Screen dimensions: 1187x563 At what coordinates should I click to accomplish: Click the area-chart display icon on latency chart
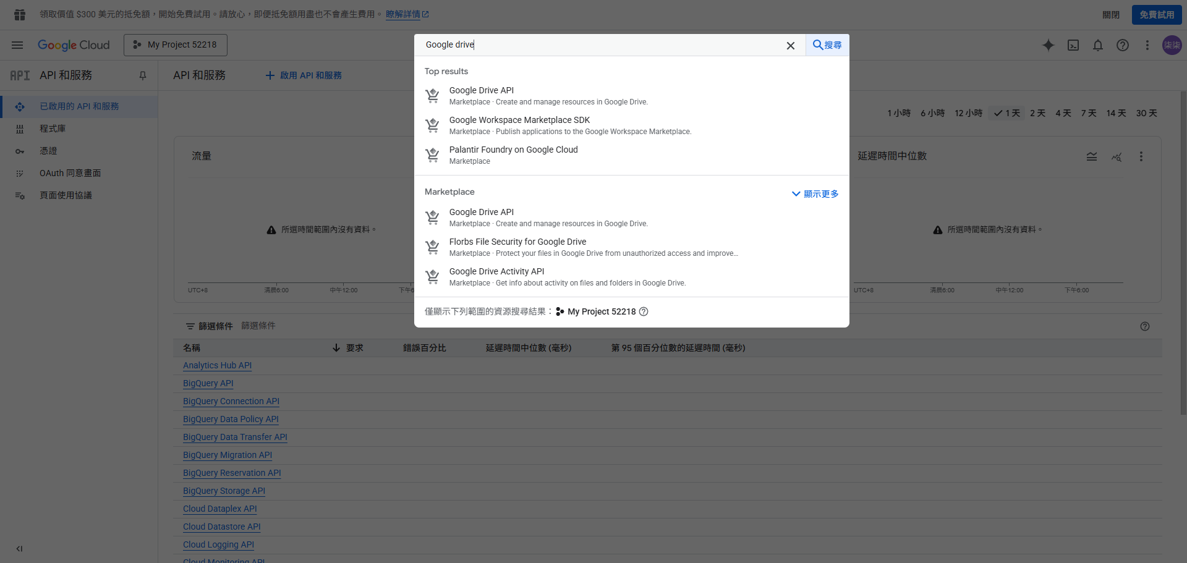point(1092,156)
